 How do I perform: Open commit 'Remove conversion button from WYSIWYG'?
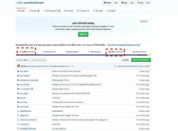[71, 93]
